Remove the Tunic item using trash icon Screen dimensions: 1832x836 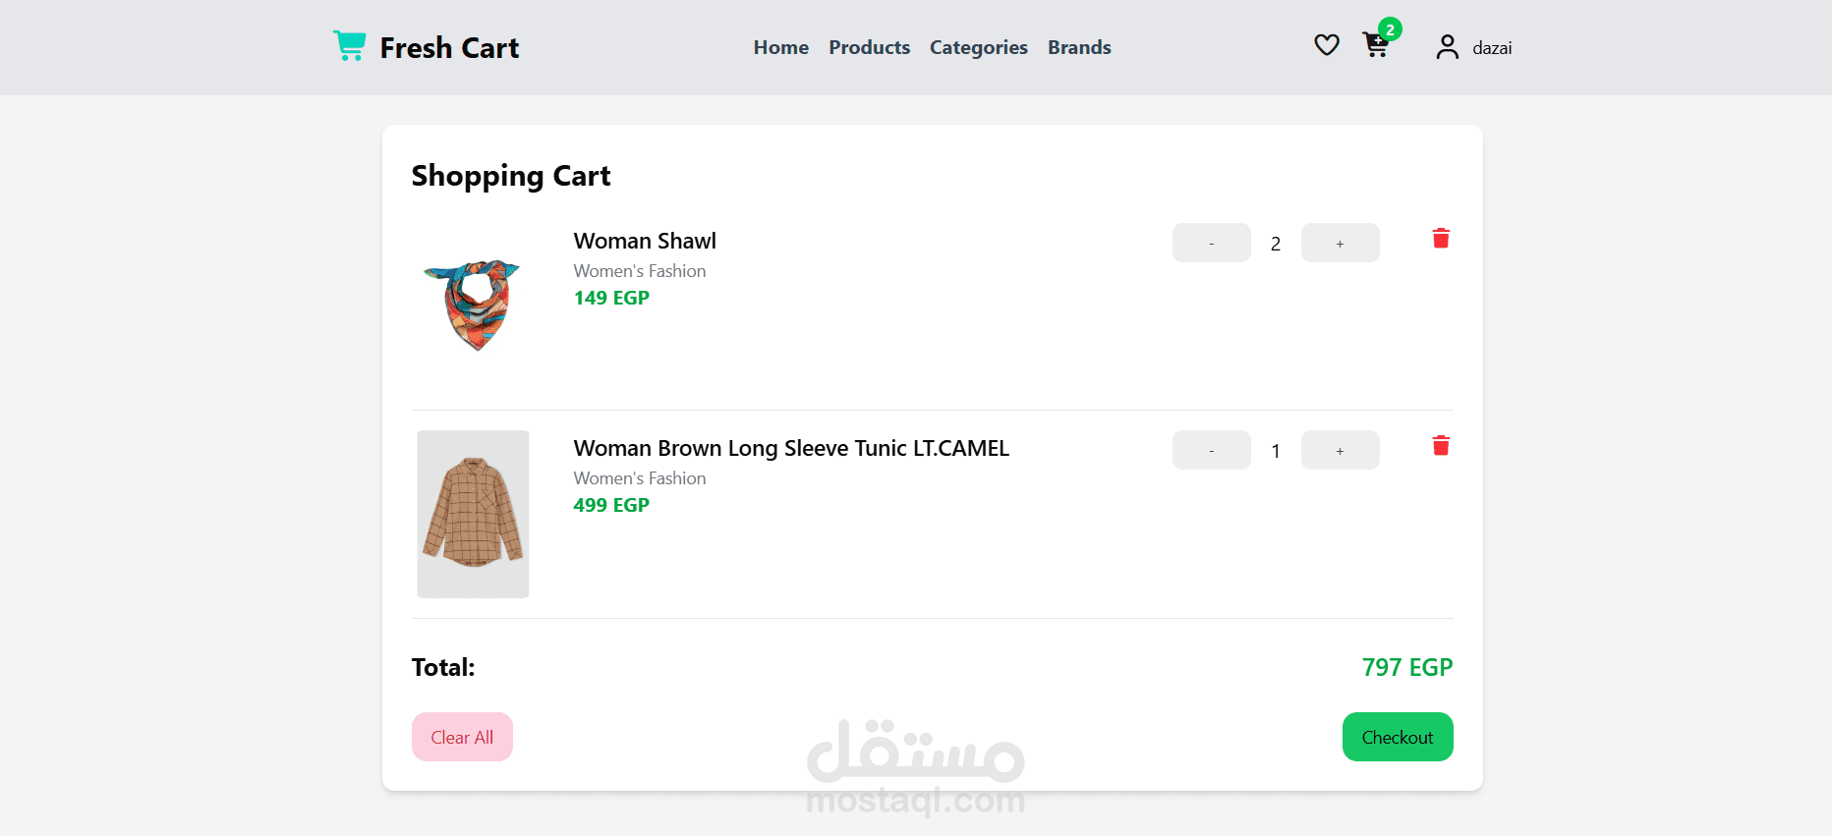coord(1441,446)
